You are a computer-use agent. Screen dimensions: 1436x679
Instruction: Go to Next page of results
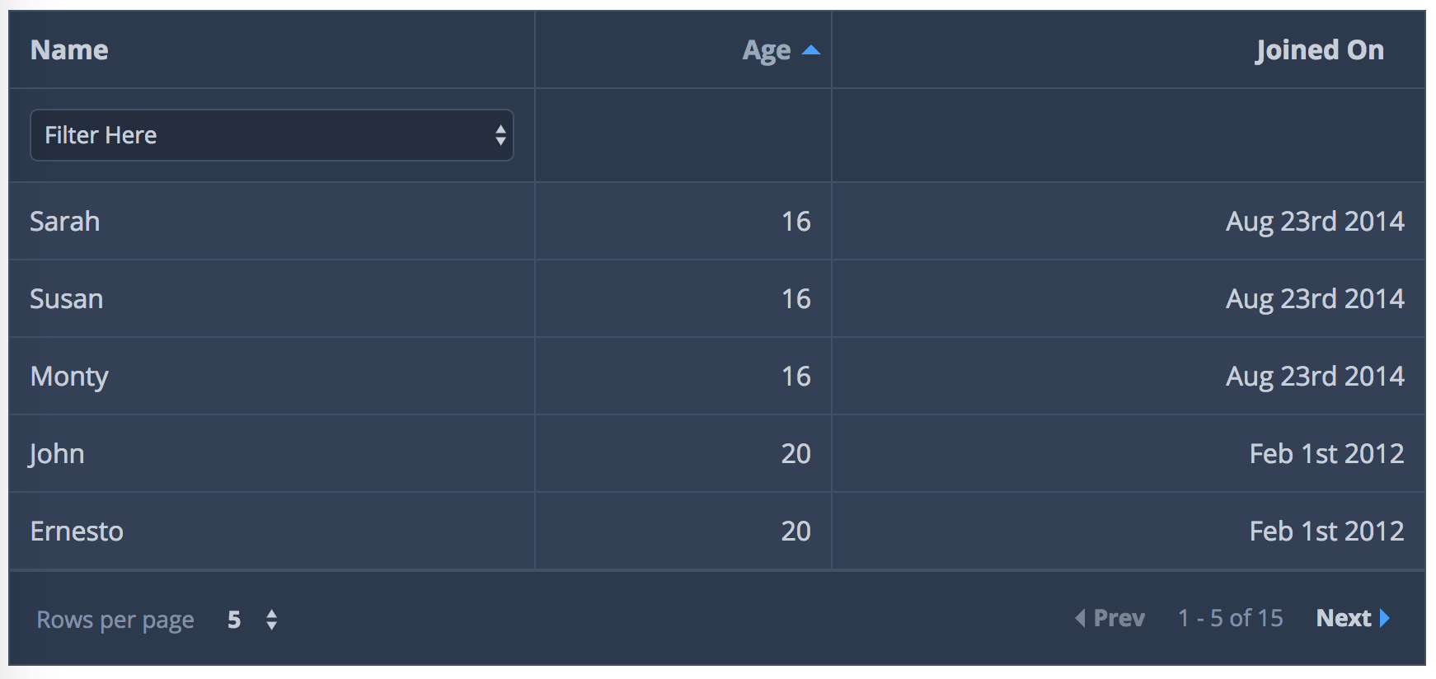tap(1344, 618)
